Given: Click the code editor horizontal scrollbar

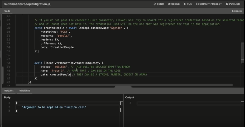Looking at the screenshot, I should 124,85.
